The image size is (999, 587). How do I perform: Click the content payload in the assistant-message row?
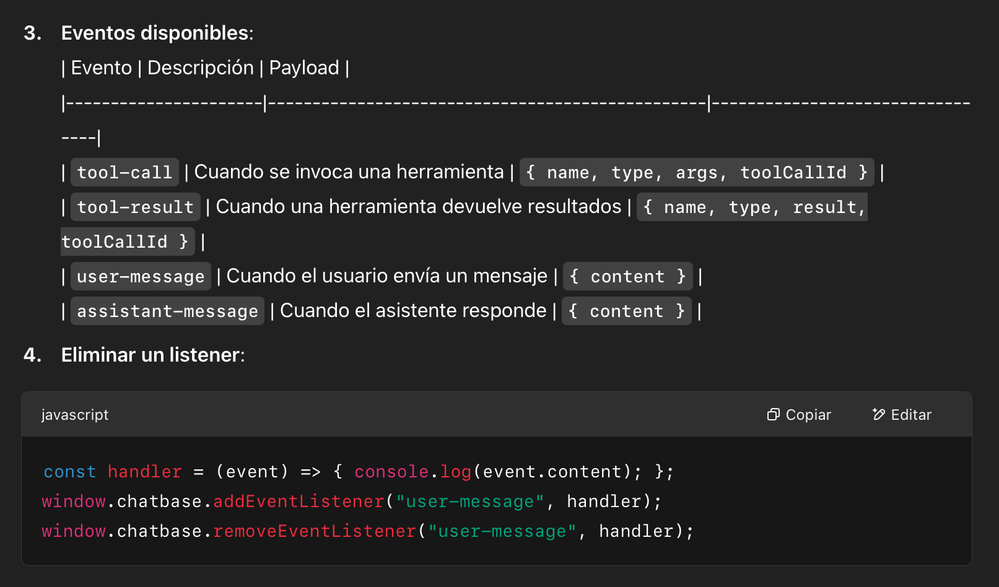click(x=626, y=311)
